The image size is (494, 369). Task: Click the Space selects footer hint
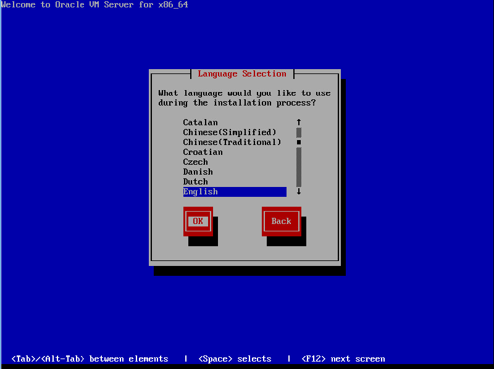coord(235,359)
